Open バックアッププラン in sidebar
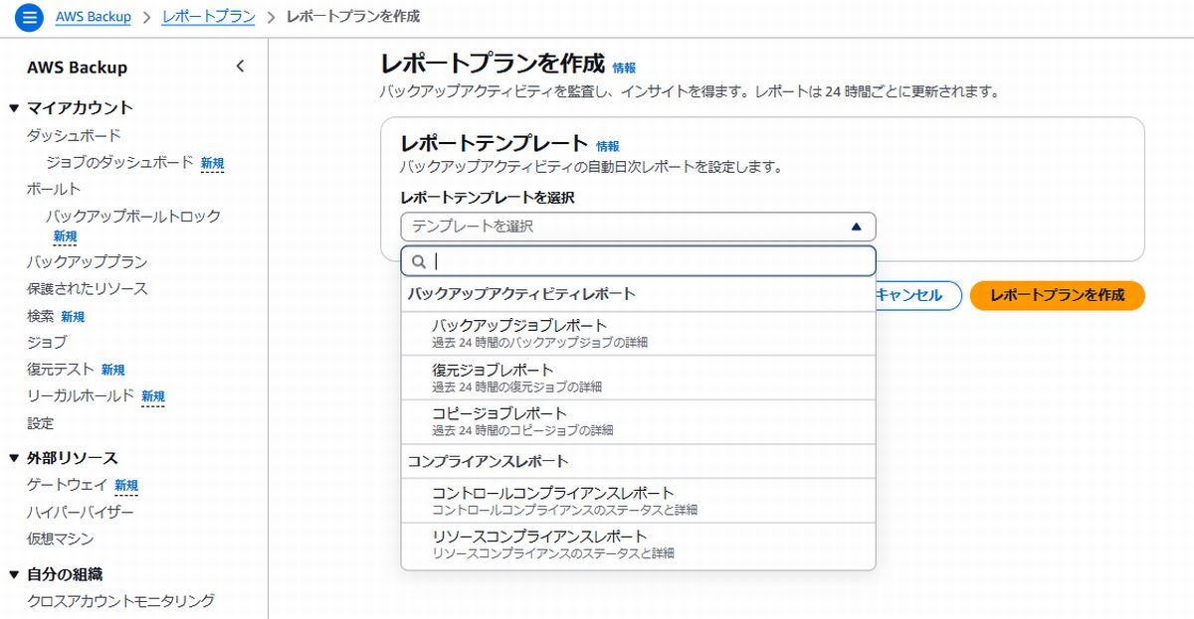The height and width of the screenshot is (619, 1194). pyautogui.click(x=87, y=262)
